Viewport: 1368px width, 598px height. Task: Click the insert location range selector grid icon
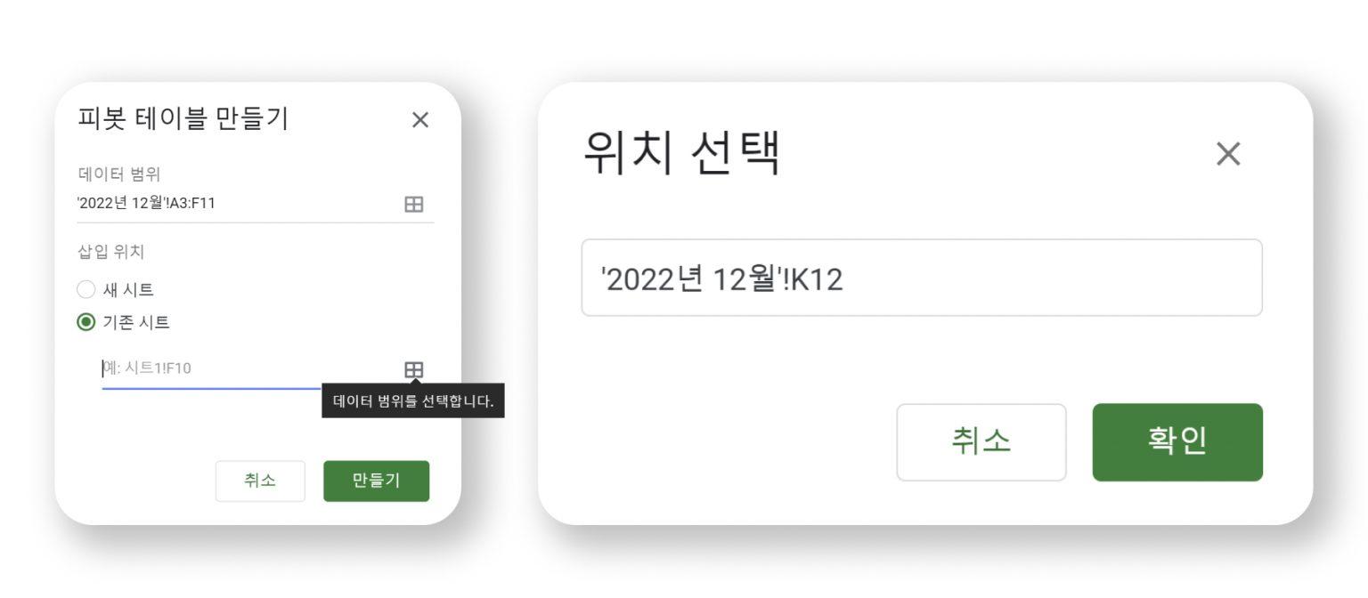413,369
